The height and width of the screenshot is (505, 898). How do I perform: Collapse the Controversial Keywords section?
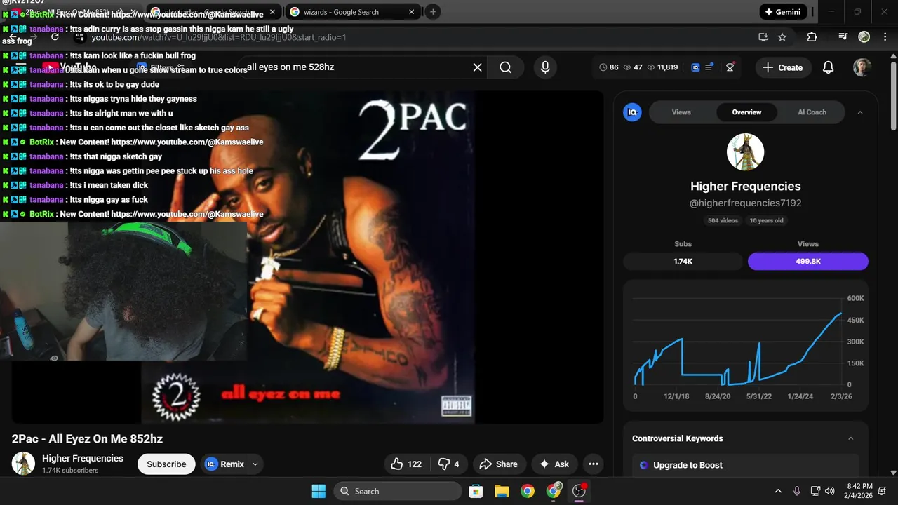pos(850,438)
